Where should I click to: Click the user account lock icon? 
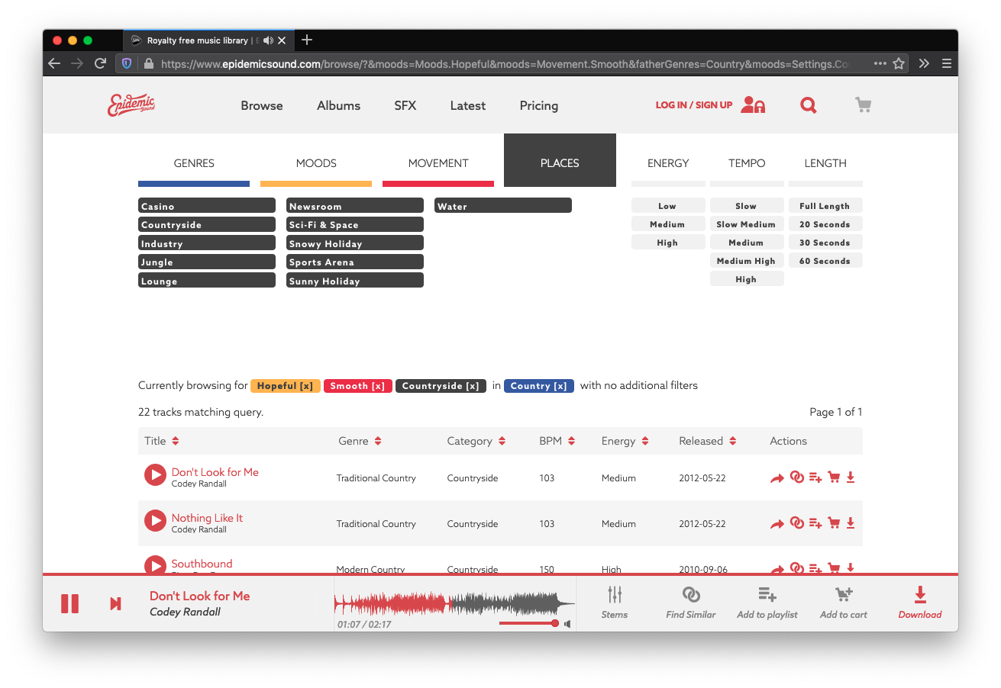(x=753, y=104)
